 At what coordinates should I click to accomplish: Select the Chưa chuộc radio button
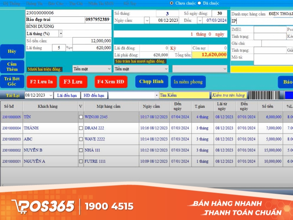click(x=172, y=3)
